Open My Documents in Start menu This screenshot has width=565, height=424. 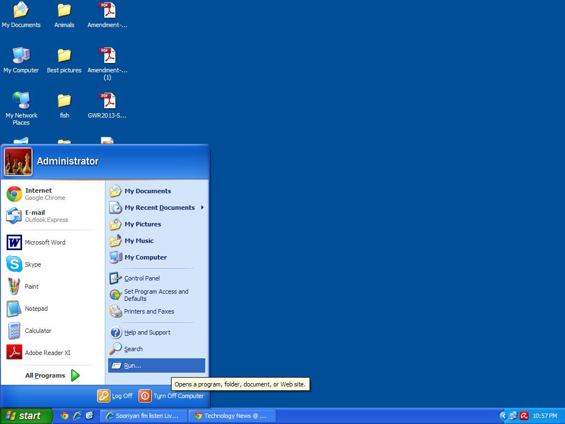[x=157, y=191]
